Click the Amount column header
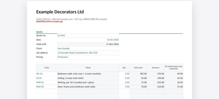The width and height of the screenshot is (219, 99). pyautogui.click(x=156, y=68)
